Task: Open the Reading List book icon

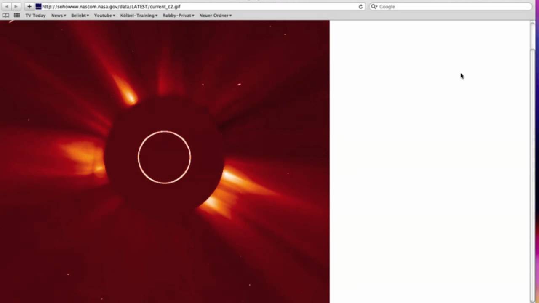Action: [x=6, y=16]
